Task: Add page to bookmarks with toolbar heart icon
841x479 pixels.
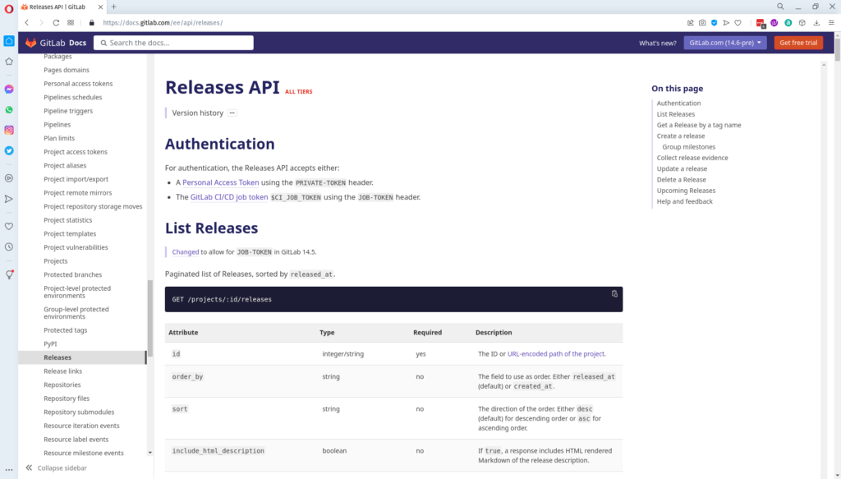Action: [x=738, y=22]
